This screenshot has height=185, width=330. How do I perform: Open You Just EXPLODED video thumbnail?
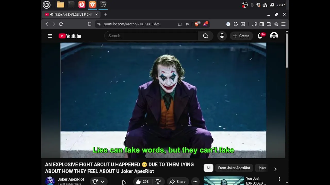(x=224, y=181)
